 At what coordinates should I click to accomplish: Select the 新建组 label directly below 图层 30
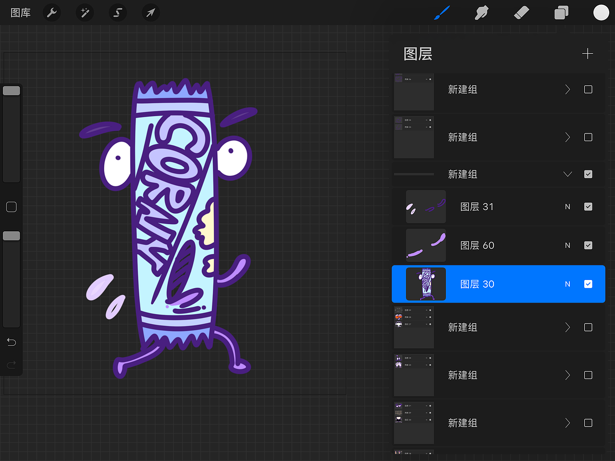[x=463, y=328]
